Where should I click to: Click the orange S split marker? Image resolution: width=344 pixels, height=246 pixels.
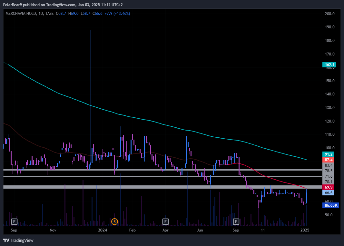(x=114, y=221)
